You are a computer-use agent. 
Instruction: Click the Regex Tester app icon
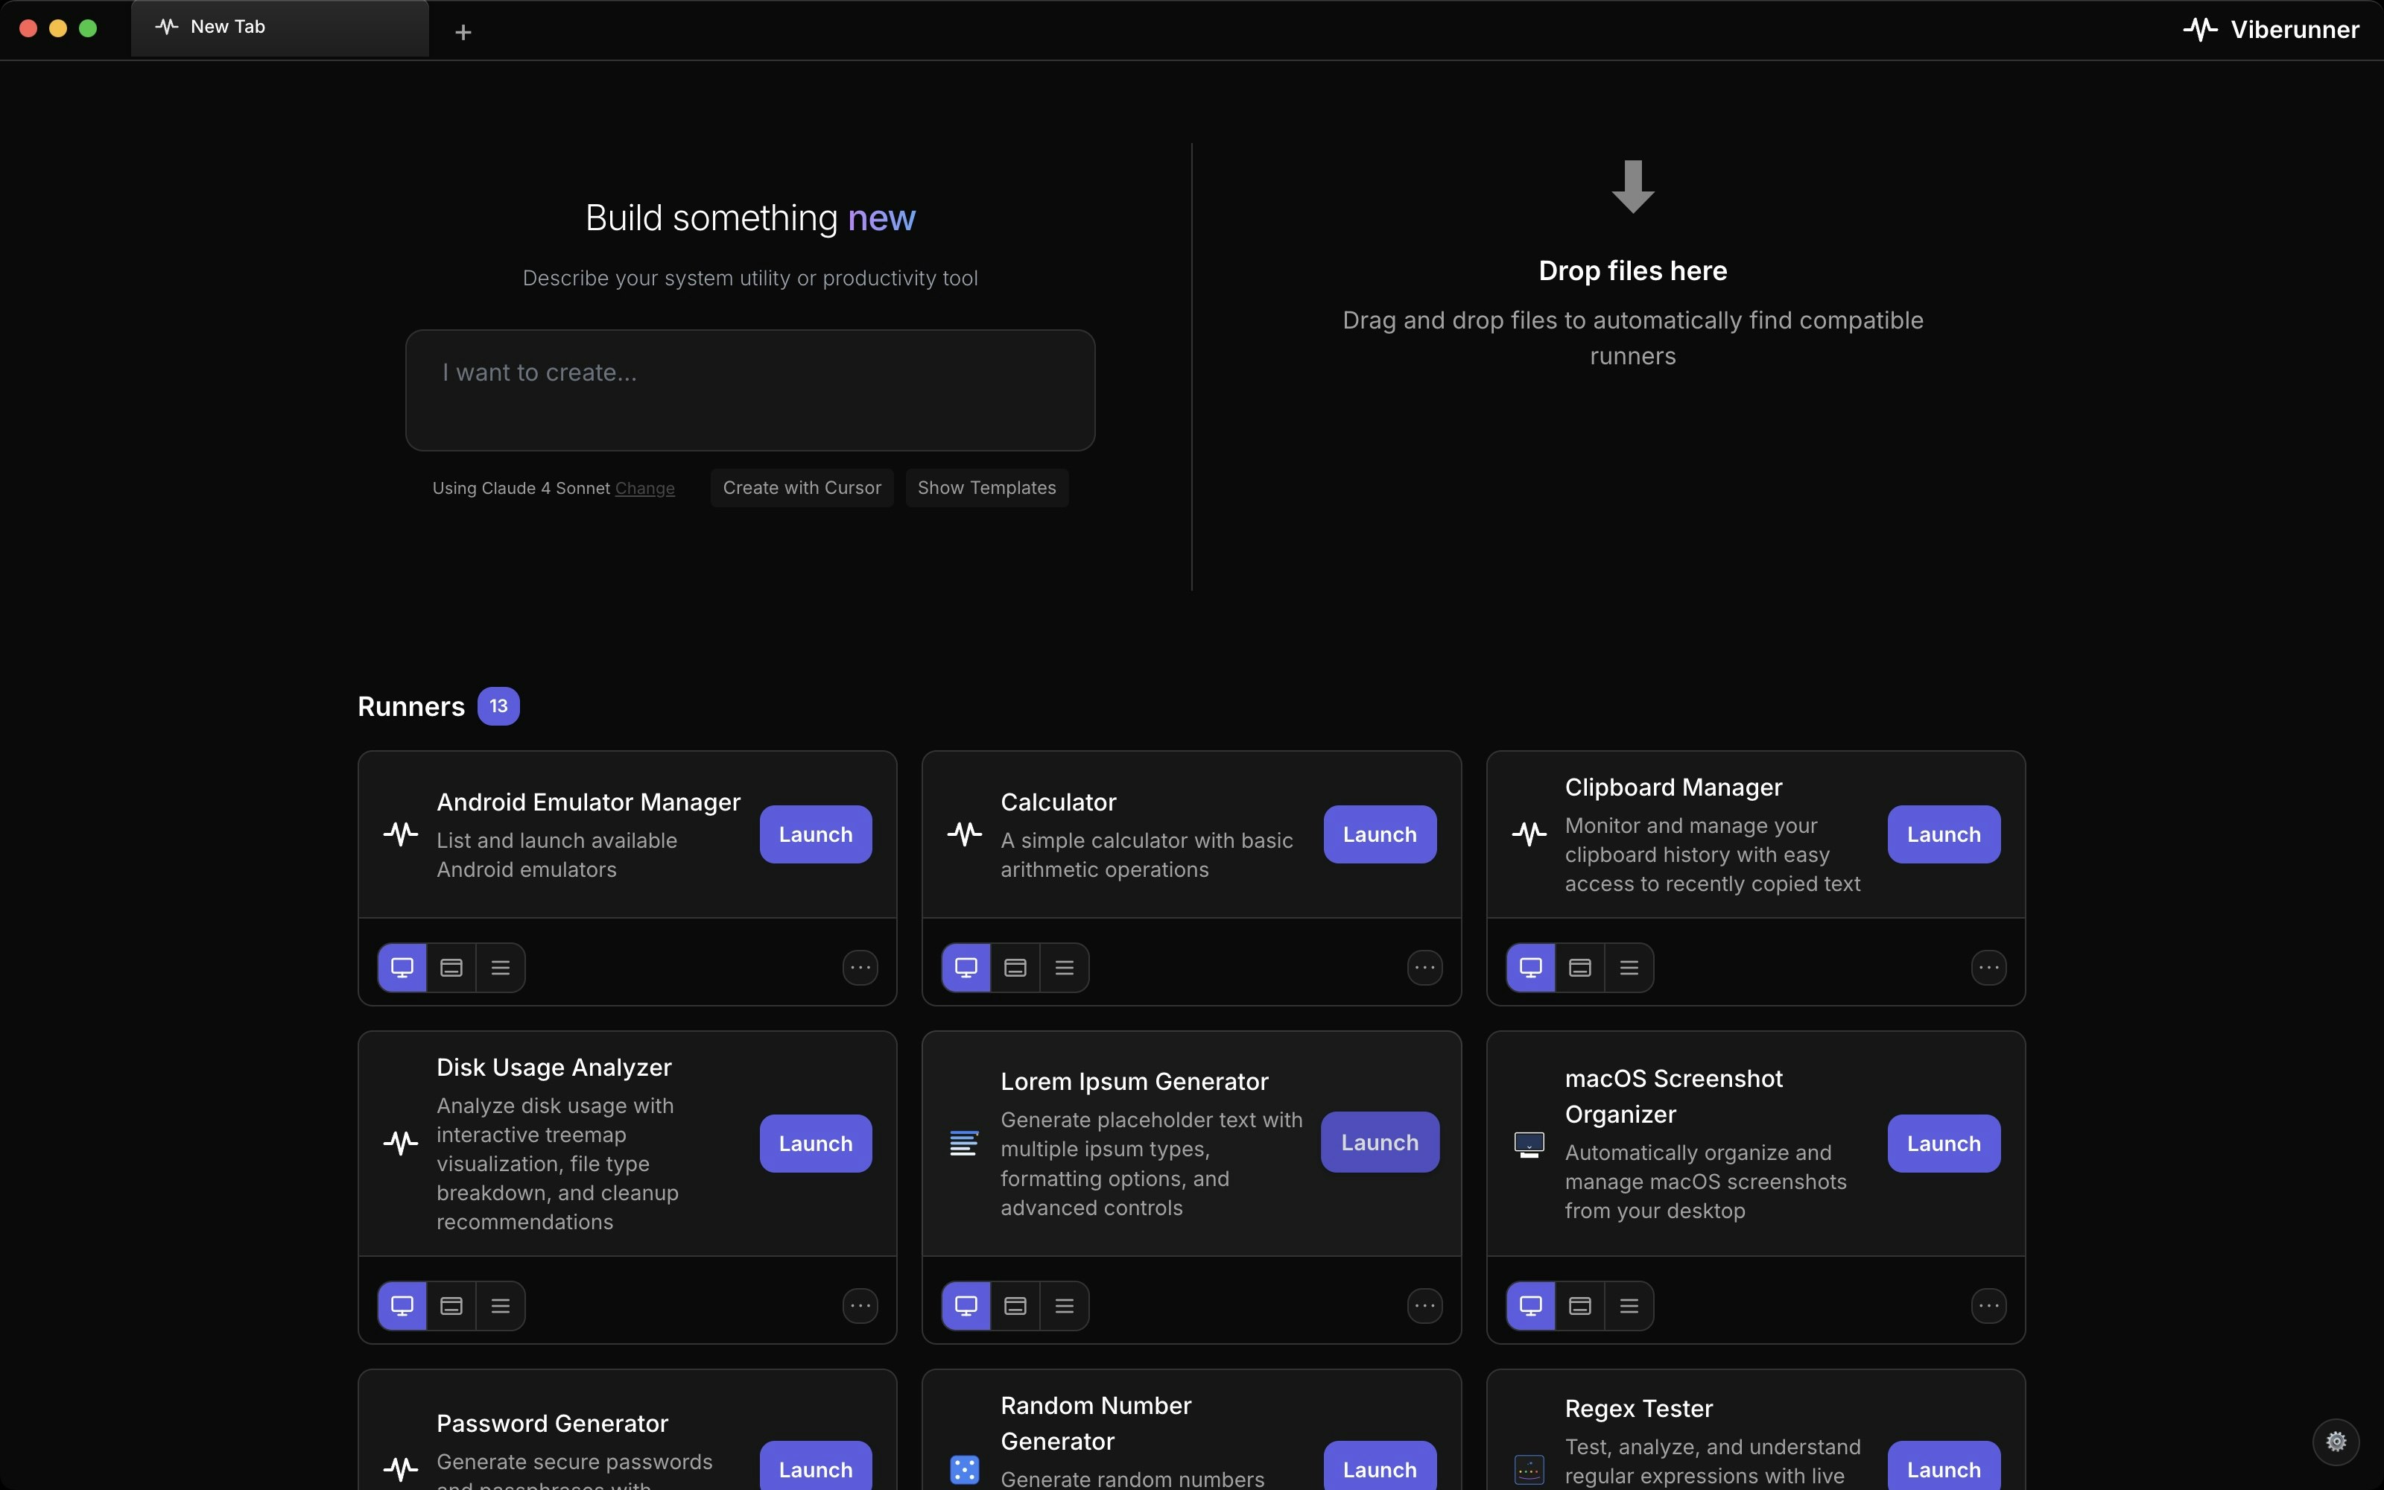[x=1529, y=1469]
